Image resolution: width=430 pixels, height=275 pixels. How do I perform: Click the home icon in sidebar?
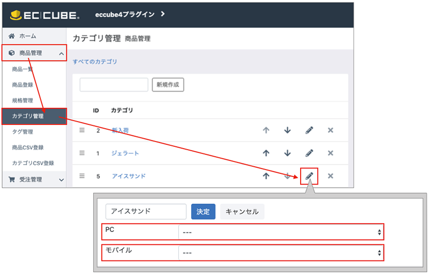pos(11,36)
